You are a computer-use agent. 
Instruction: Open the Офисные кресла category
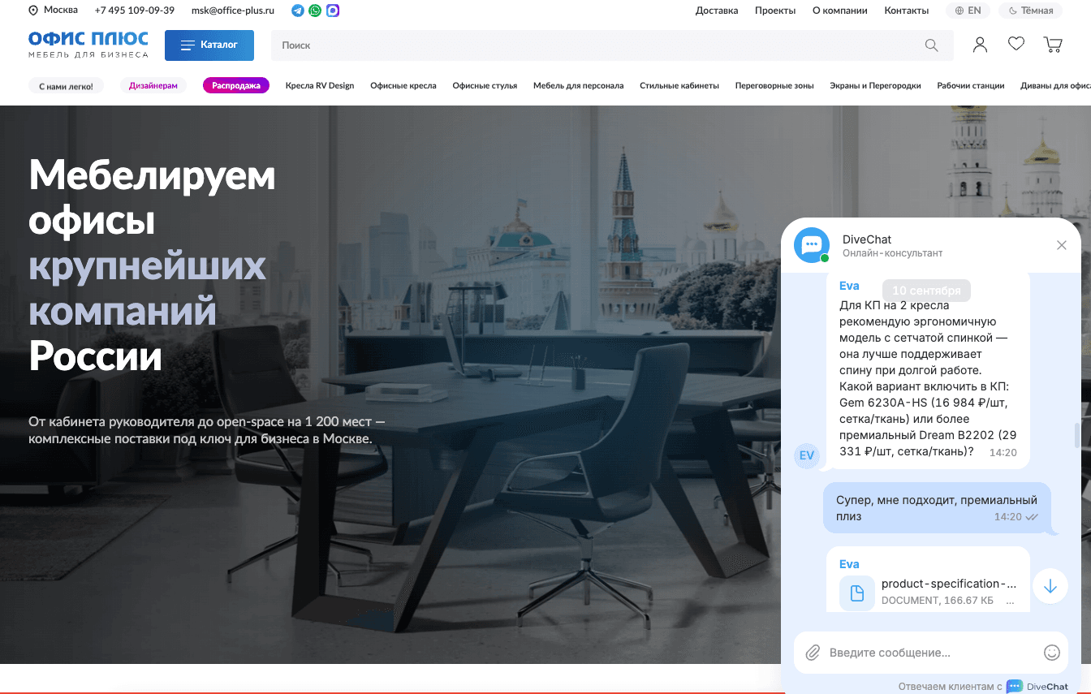point(403,85)
